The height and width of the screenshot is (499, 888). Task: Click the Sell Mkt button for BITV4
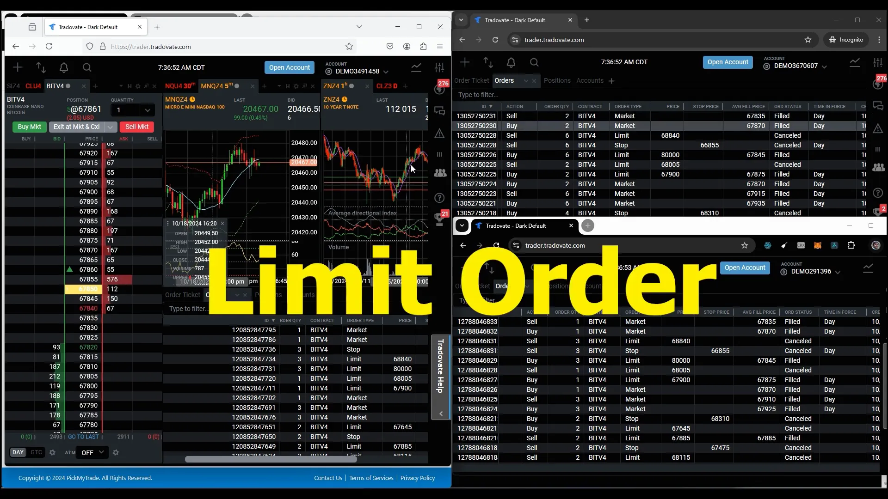(x=136, y=126)
